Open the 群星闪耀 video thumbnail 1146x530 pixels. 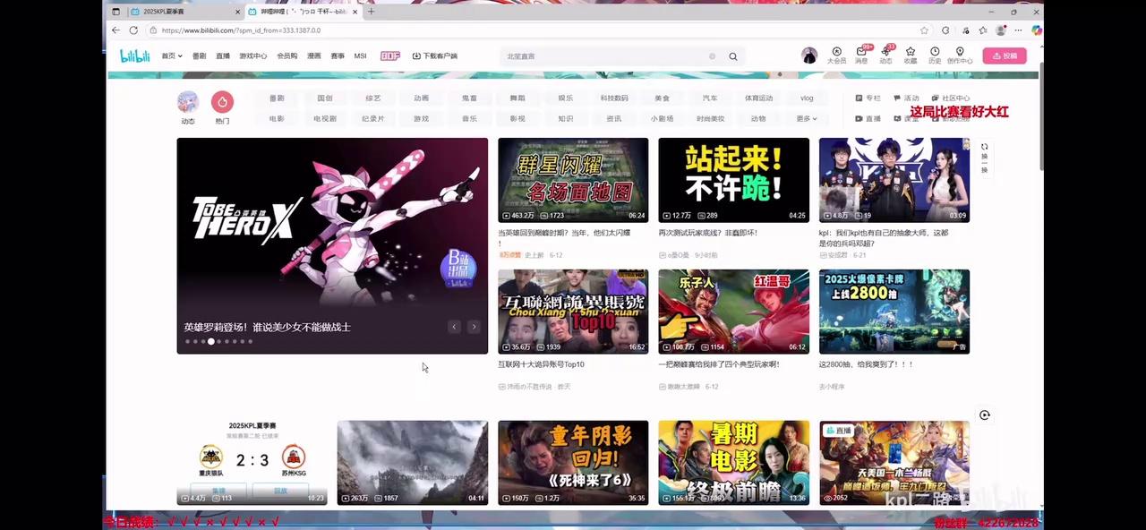click(x=573, y=180)
